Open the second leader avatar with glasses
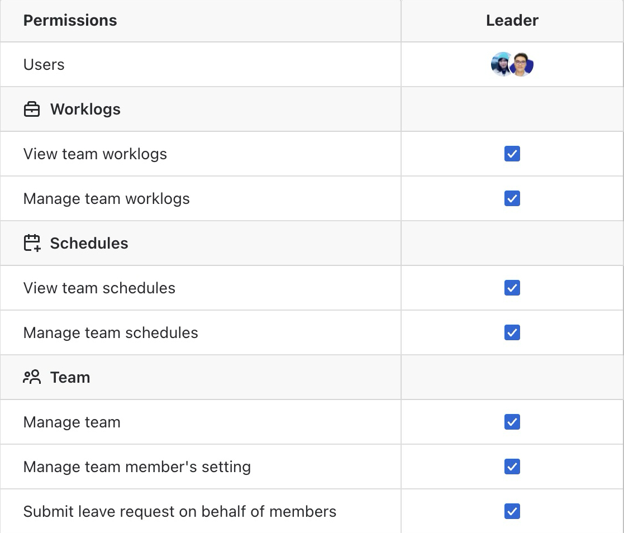 pos(522,64)
